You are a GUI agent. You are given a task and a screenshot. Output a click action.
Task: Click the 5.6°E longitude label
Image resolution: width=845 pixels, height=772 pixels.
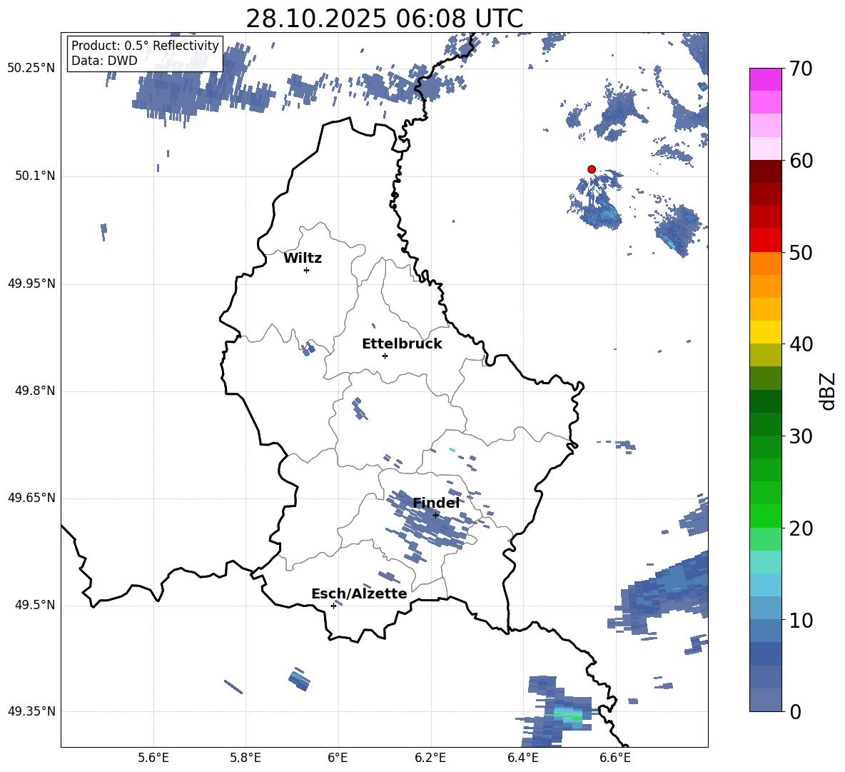point(153,758)
